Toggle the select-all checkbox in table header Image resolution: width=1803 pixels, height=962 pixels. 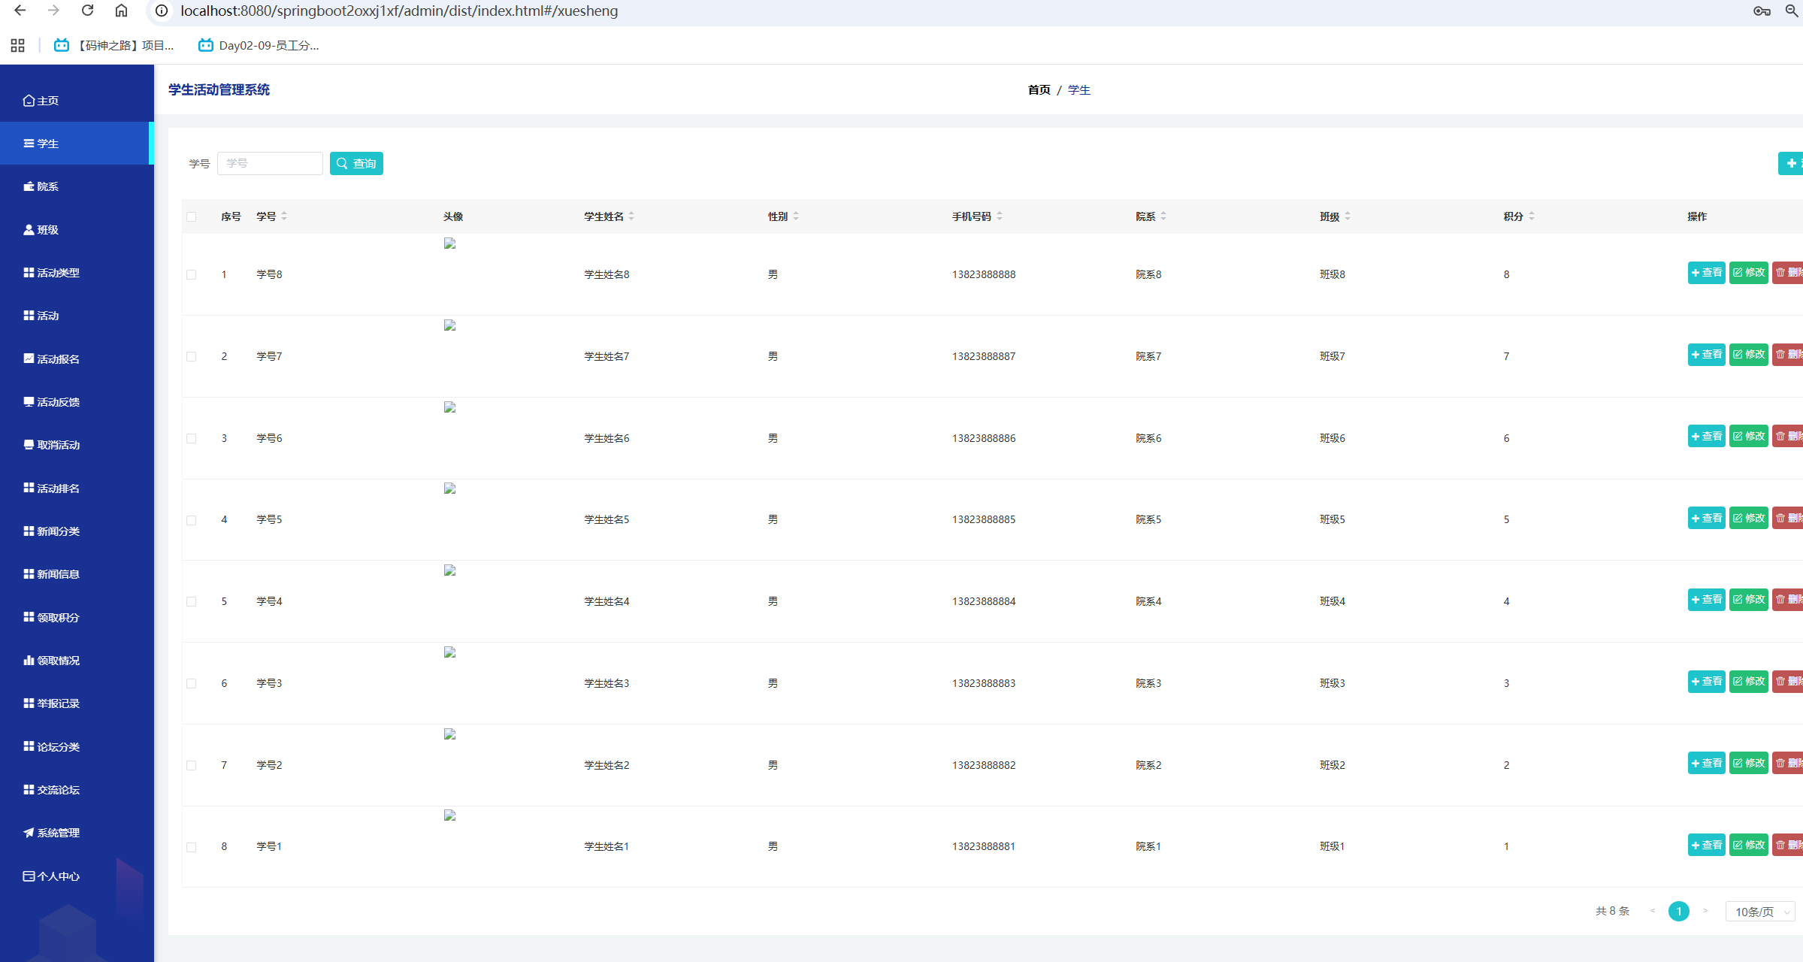(x=192, y=217)
